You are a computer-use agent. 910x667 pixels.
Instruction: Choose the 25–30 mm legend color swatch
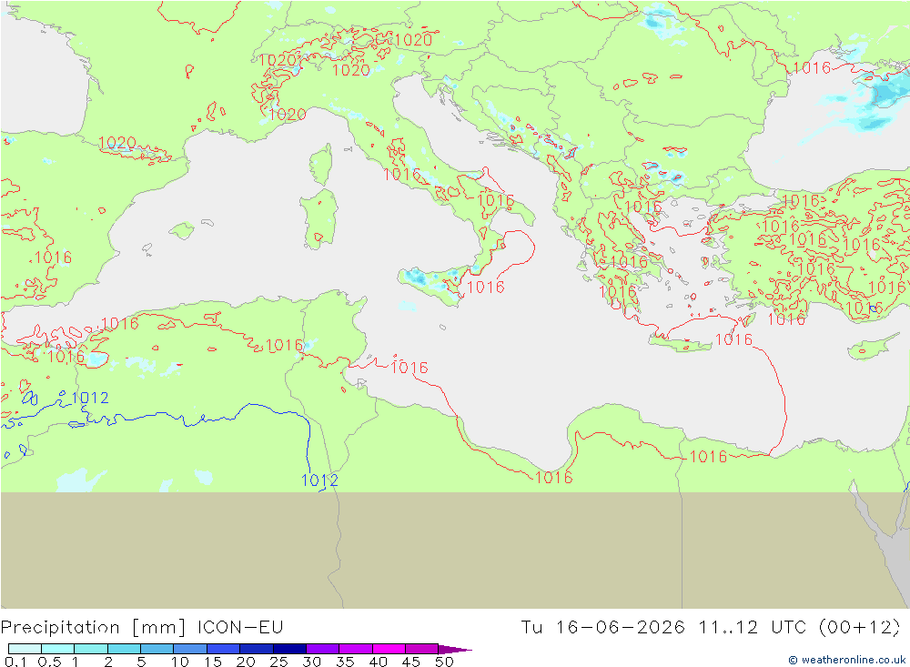click(x=289, y=649)
